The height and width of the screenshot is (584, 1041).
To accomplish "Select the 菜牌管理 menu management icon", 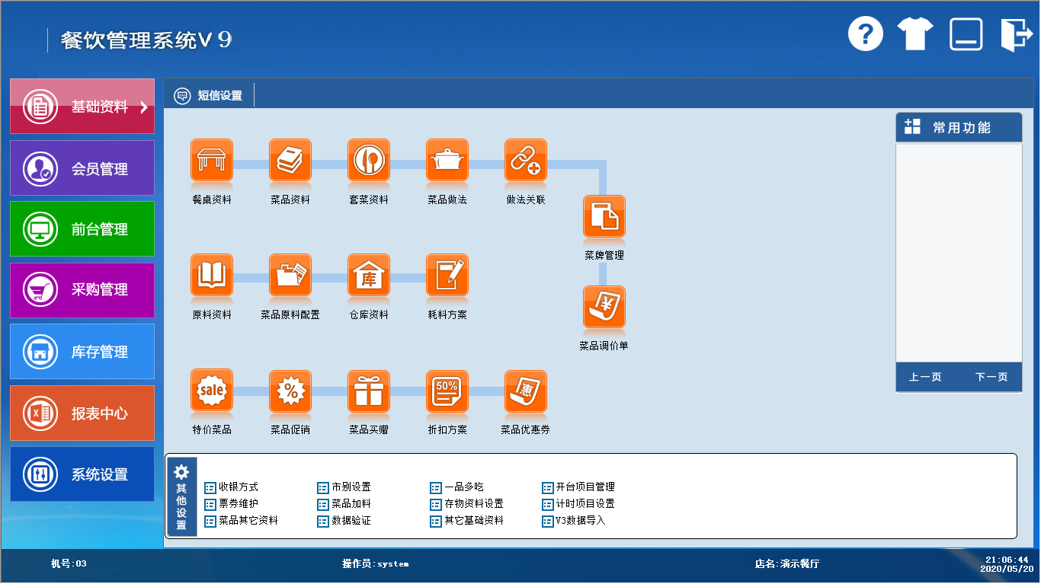I will (604, 217).
